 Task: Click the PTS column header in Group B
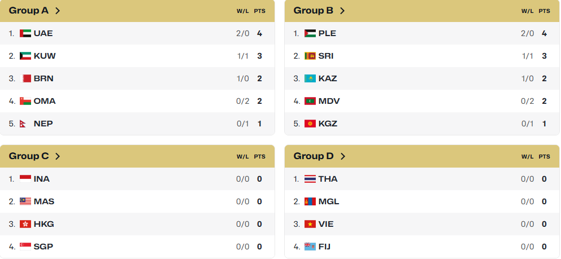coord(544,11)
